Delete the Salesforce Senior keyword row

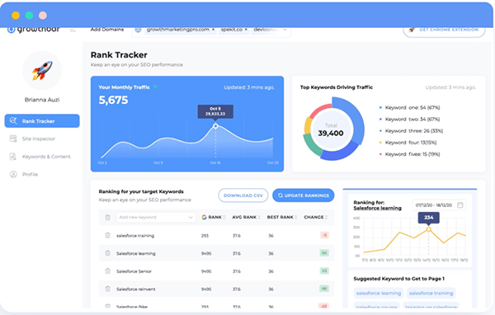click(x=107, y=271)
